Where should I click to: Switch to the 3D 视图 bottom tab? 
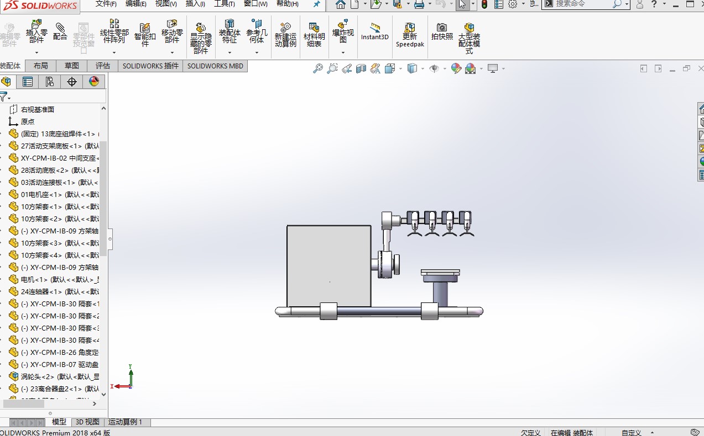(87, 422)
